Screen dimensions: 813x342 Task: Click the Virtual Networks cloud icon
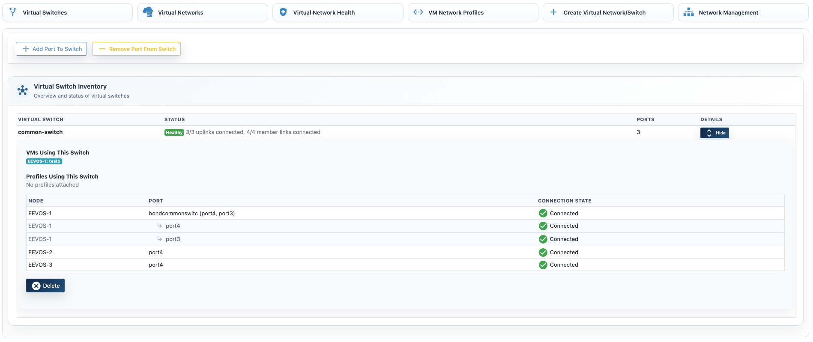[148, 12]
